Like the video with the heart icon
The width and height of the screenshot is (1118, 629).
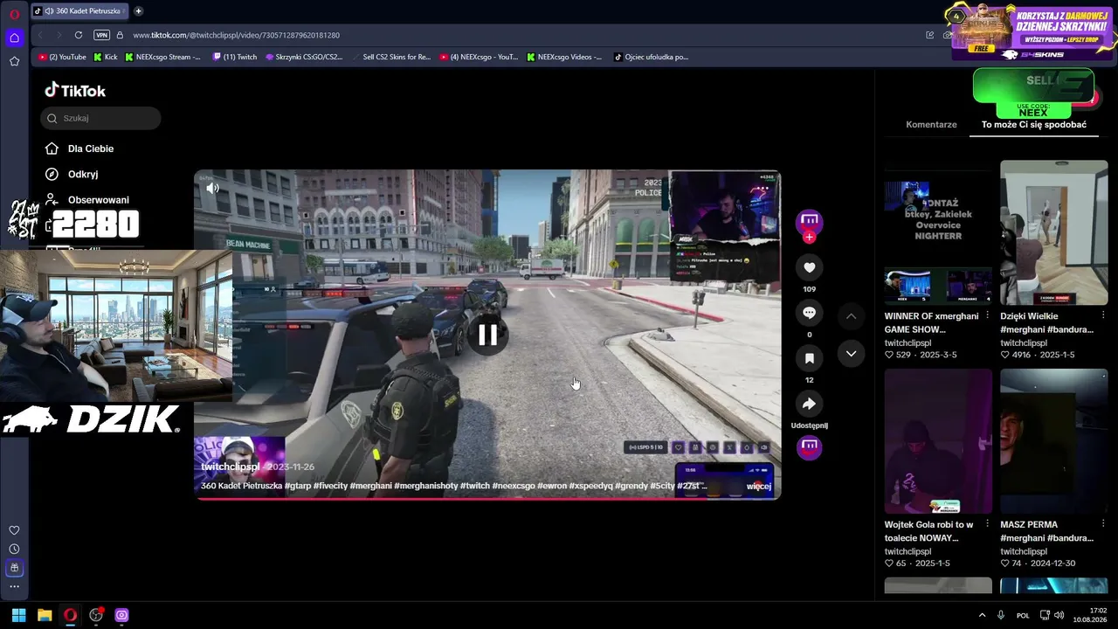(809, 267)
